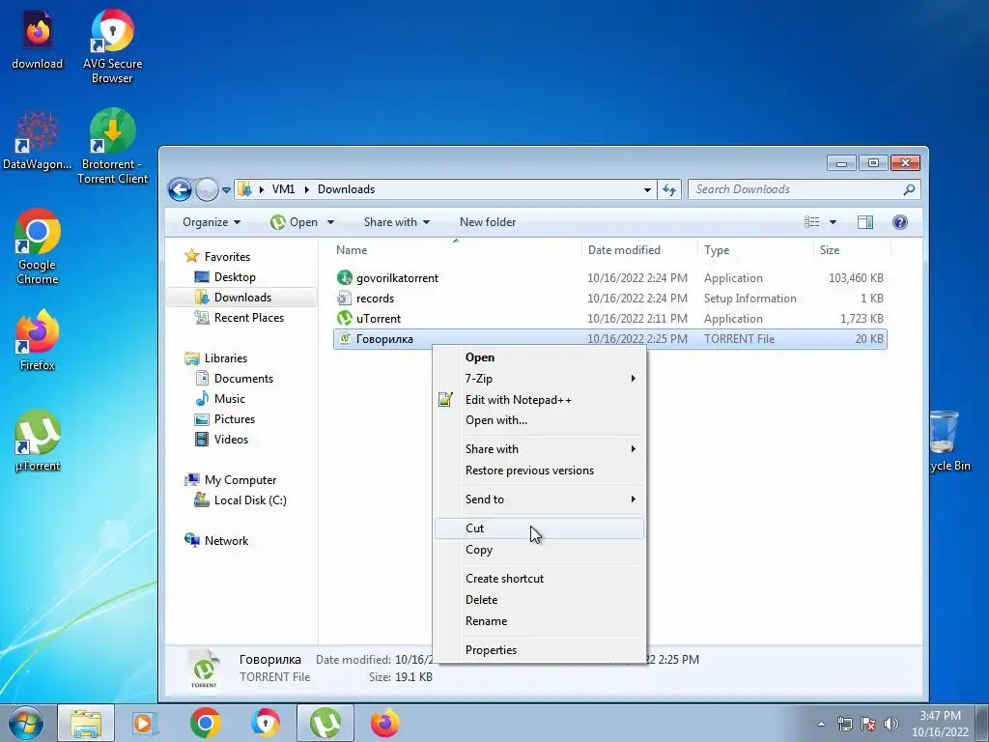Screen dimensions: 989x742
Task: Open Properties from context menu
Action: pos(539,650)
